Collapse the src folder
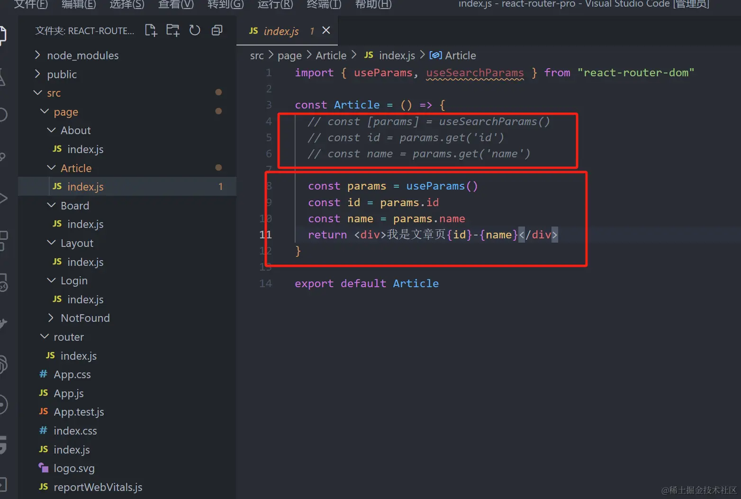This screenshot has height=499, width=741. point(127,93)
